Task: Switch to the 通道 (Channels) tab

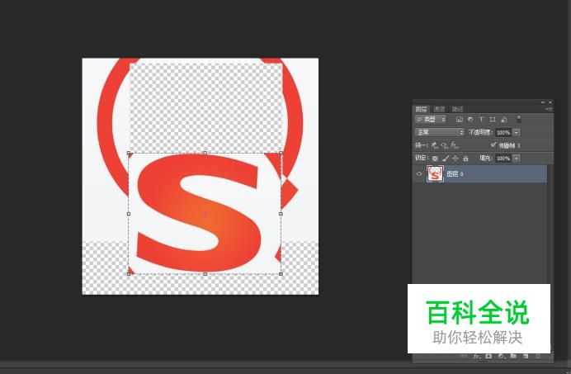Action: [439, 109]
